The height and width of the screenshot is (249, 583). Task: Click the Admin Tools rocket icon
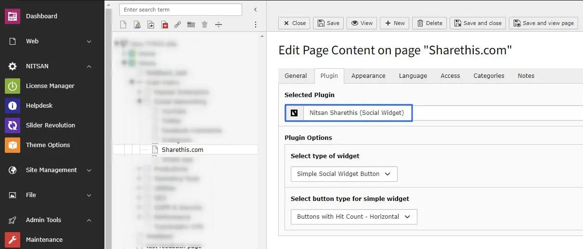pyautogui.click(x=13, y=220)
